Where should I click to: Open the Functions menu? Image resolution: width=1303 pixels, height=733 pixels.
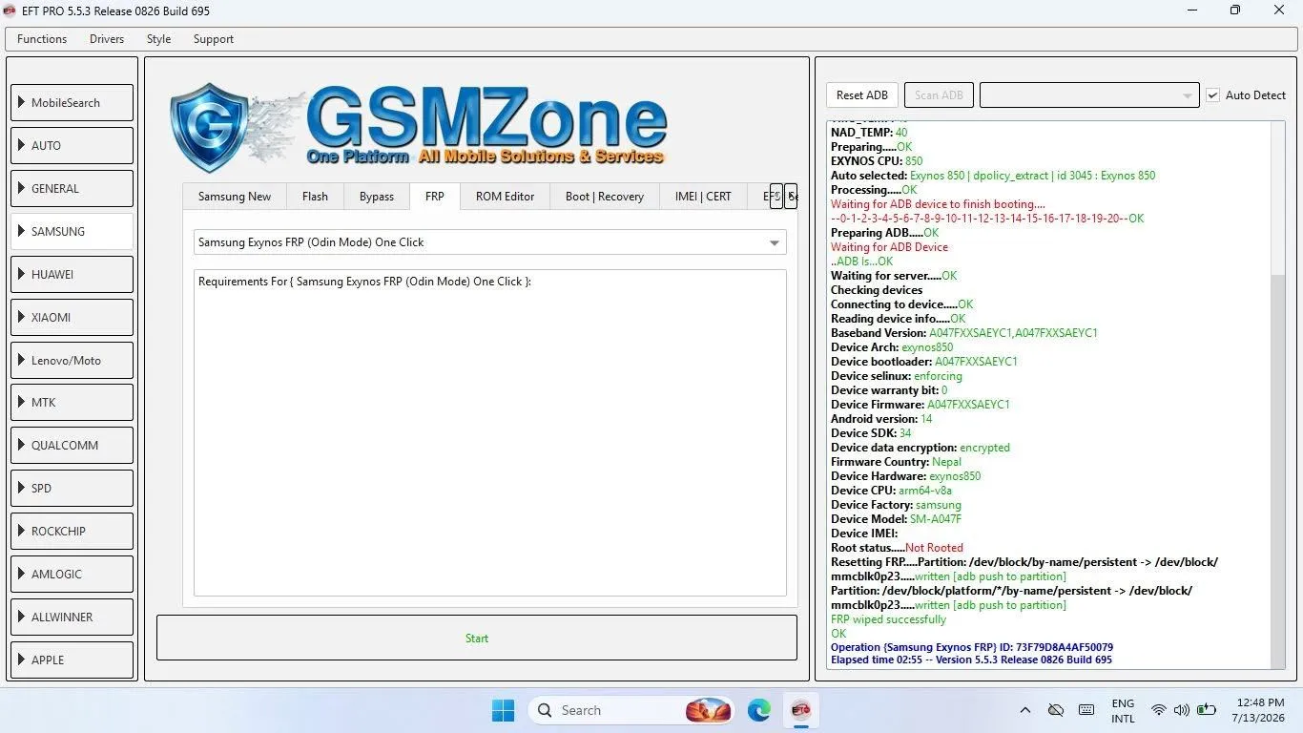(x=42, y=39)
